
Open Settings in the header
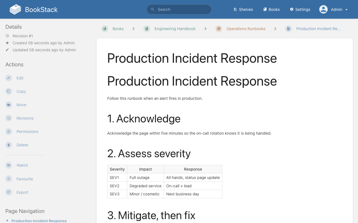point(300,9)
